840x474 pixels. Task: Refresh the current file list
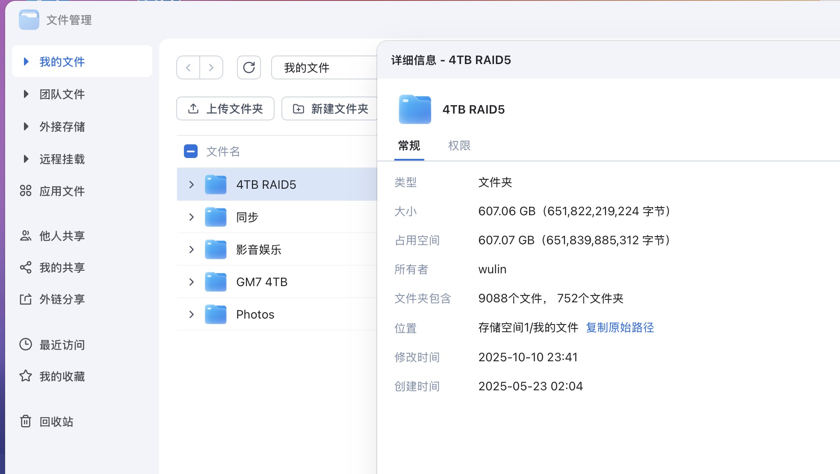click(x=249, y=67)
